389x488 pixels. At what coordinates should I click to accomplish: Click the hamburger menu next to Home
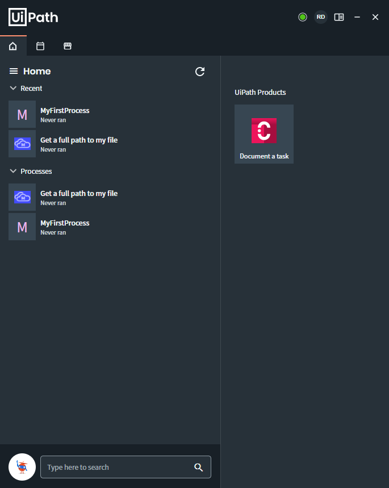point(14,71)
